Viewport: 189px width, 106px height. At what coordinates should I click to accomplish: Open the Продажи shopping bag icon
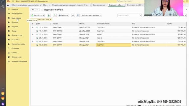pyautogui.click(x=9, y=22)
